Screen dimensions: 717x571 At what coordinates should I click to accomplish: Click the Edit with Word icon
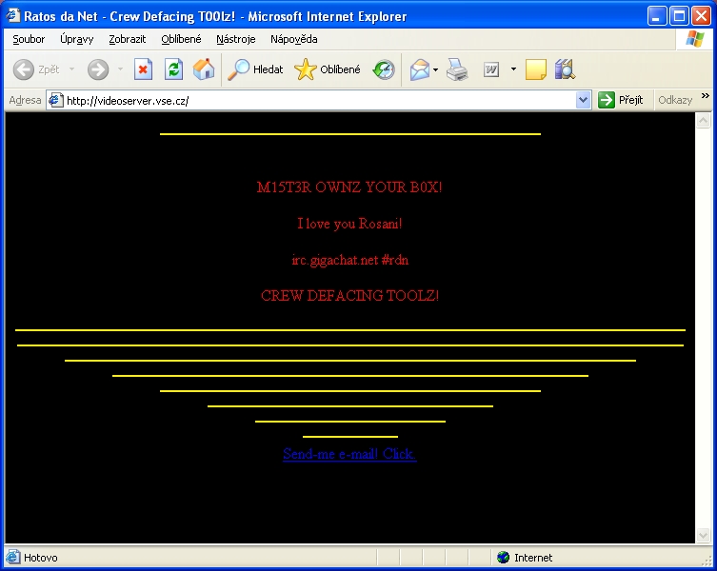pos(491,69)
